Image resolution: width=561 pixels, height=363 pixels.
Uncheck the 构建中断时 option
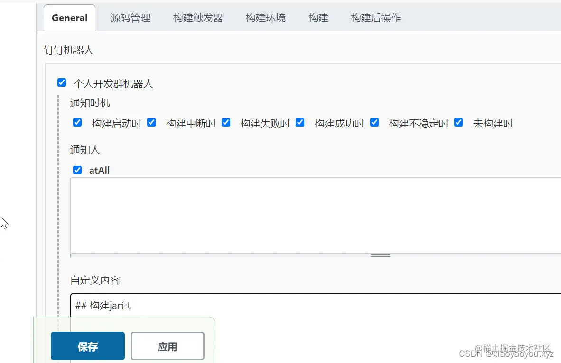point(151,122)
